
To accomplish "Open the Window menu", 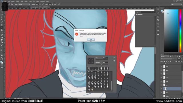I will (42, 1).
